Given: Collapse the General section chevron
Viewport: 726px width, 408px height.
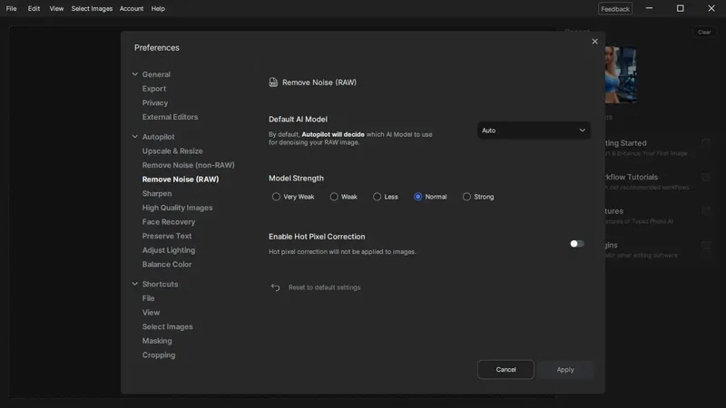Looking at the screenshot, I should tap(135, 74).
